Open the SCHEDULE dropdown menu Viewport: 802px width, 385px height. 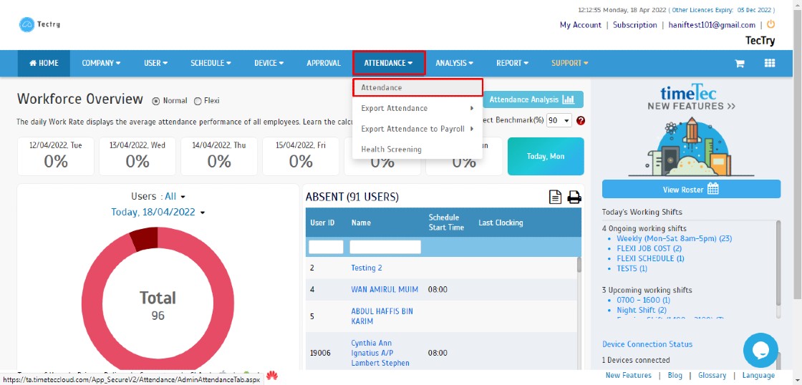click(211, 64)
